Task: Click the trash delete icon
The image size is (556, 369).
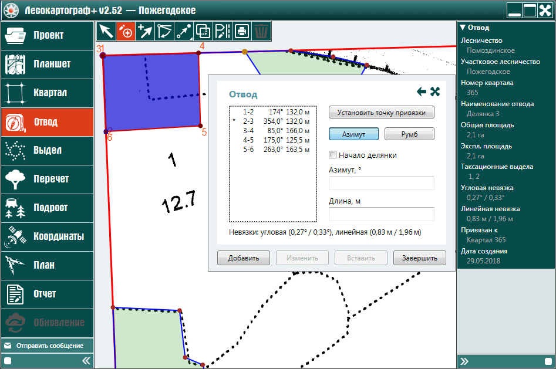Action: [x=261, y=31]
